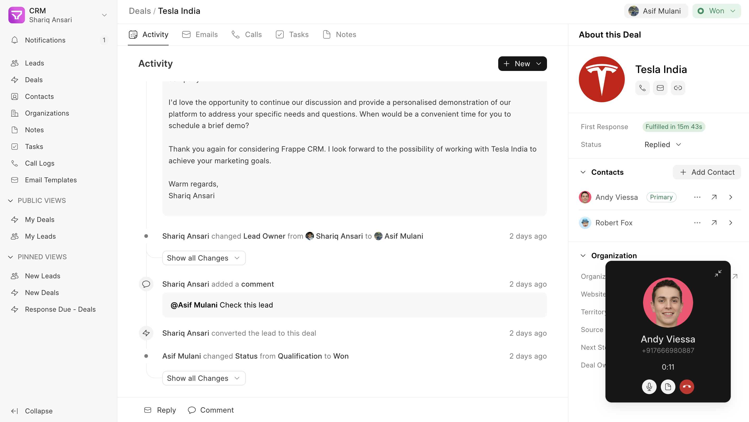Image resolution: width=749 pixels, height=422 pixels.
Task: Open the Organization external link arrow
Action: click(x=735, y=276)
